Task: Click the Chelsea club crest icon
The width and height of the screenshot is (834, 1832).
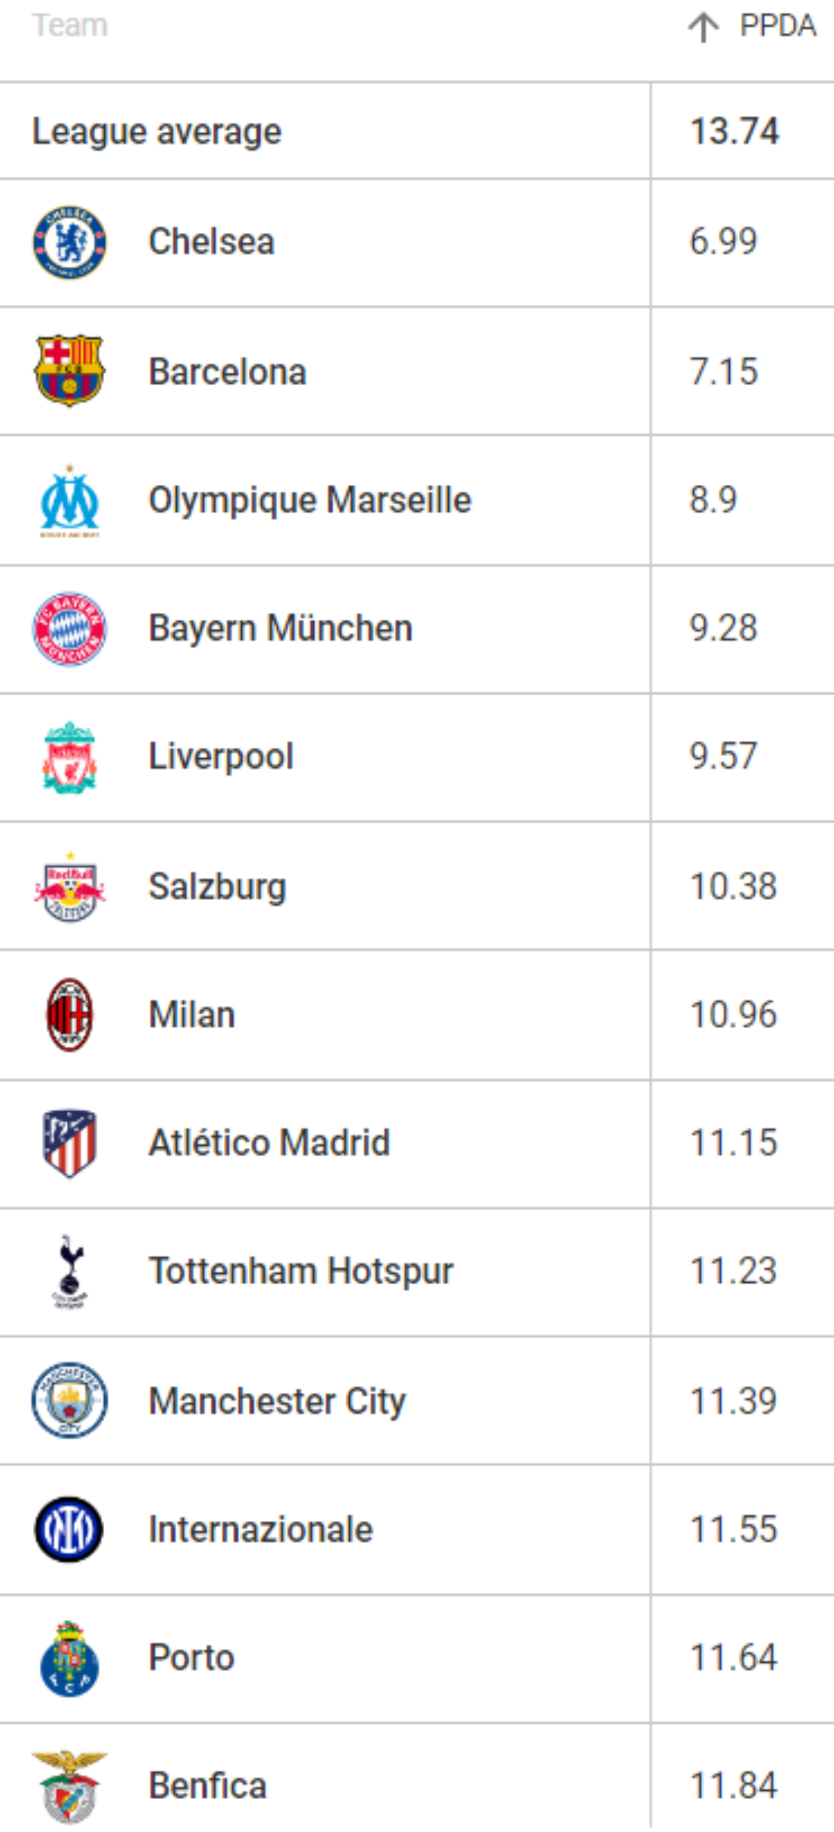Action: (70, 242)
